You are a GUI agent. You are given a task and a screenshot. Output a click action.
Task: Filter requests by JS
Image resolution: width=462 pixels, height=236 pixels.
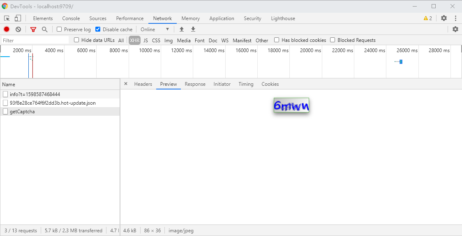(146, 40)
